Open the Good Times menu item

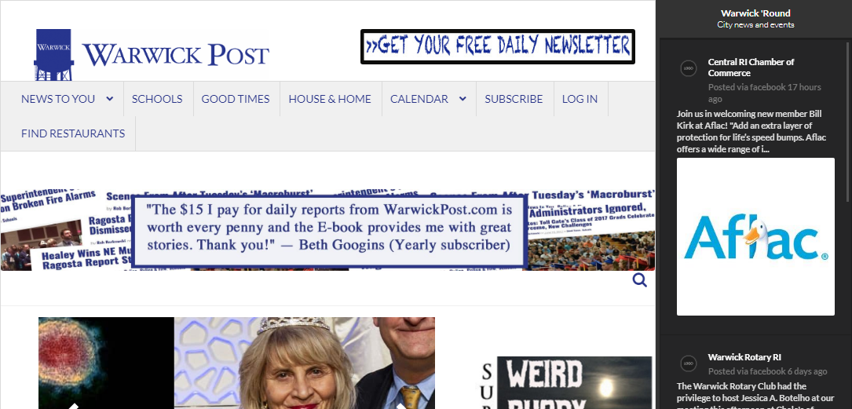click(x=236, y=99)
